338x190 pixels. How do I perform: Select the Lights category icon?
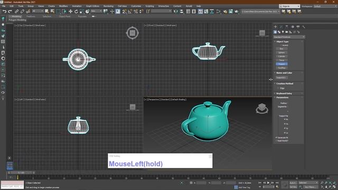[x=283, y=32]
